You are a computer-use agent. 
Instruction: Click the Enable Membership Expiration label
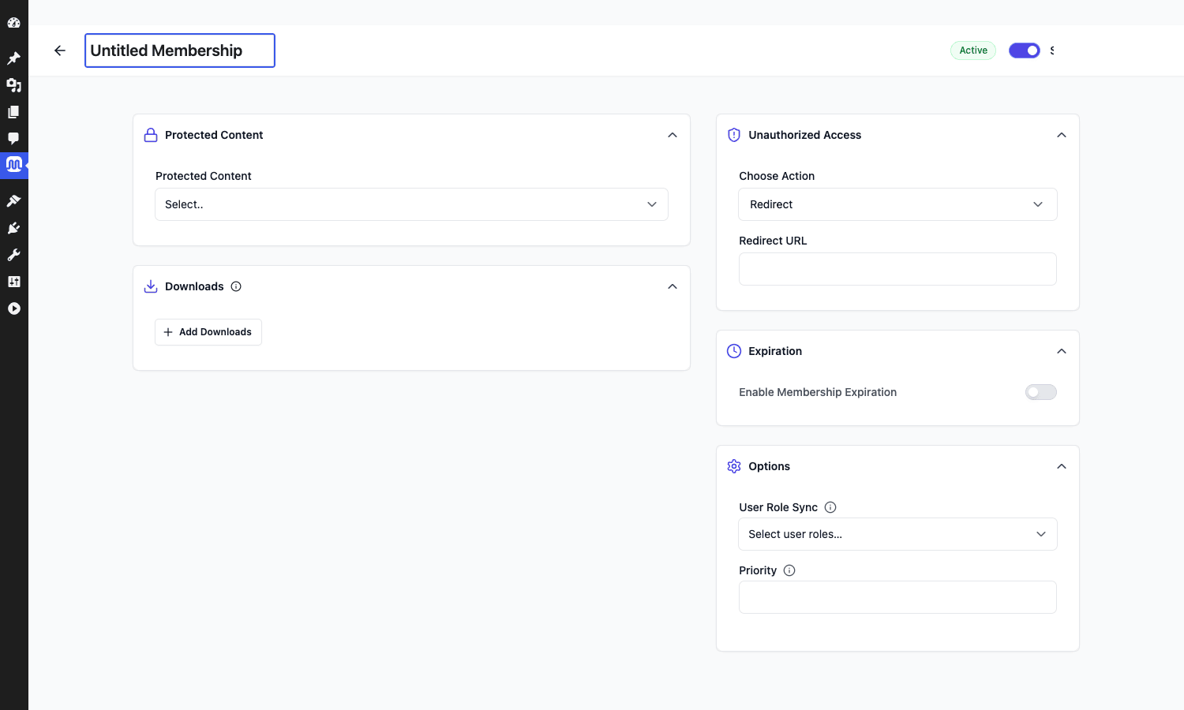click(x=818, y=392)
